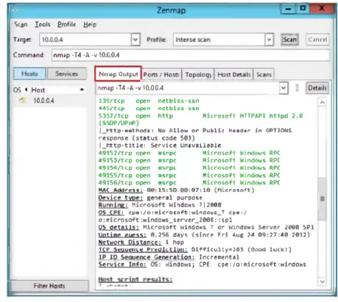Viewport: 338px width, 302px height.
Task: Click the '445/tcp open netbios-ssn' line
Action: [149, 108]
